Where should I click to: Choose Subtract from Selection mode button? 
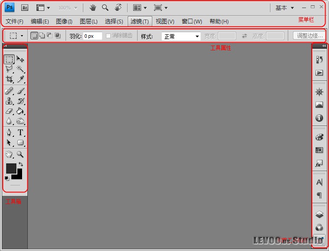[50, 36]
